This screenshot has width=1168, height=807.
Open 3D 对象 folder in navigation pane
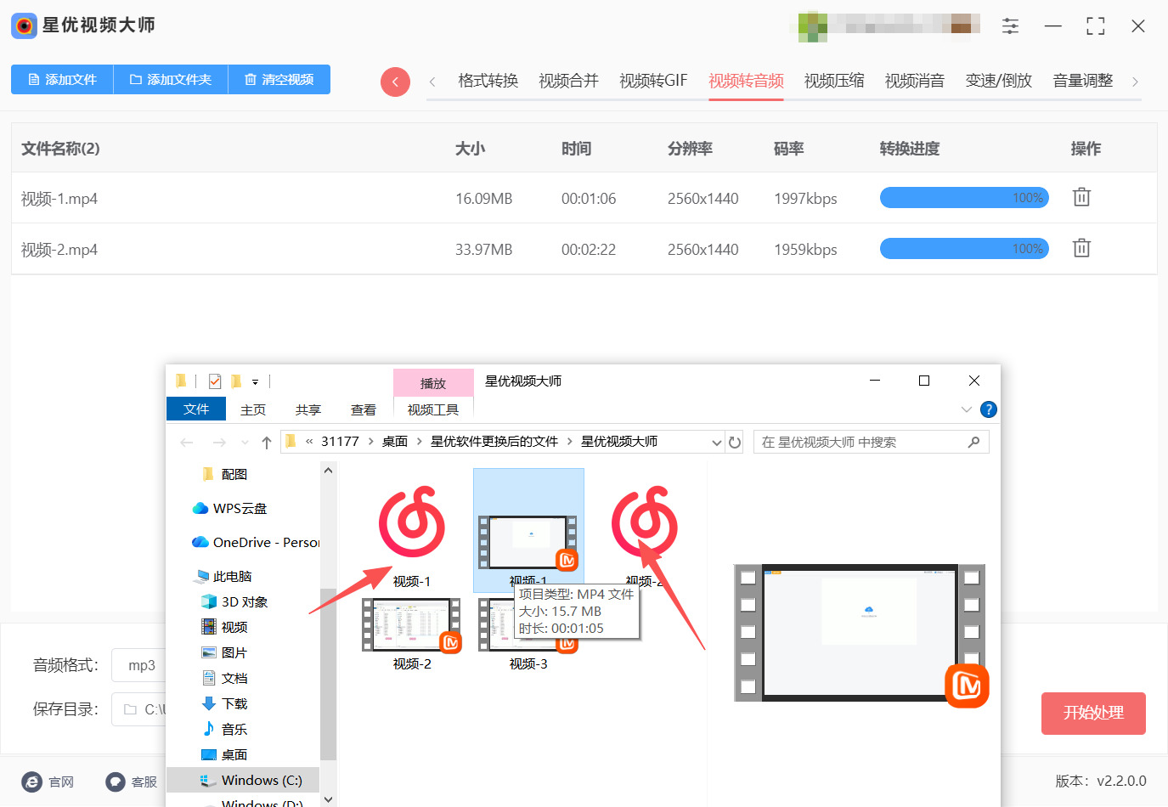234,602
